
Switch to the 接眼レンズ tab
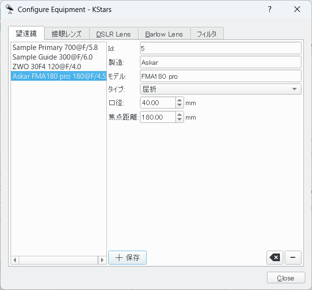(x=67, y=34)
